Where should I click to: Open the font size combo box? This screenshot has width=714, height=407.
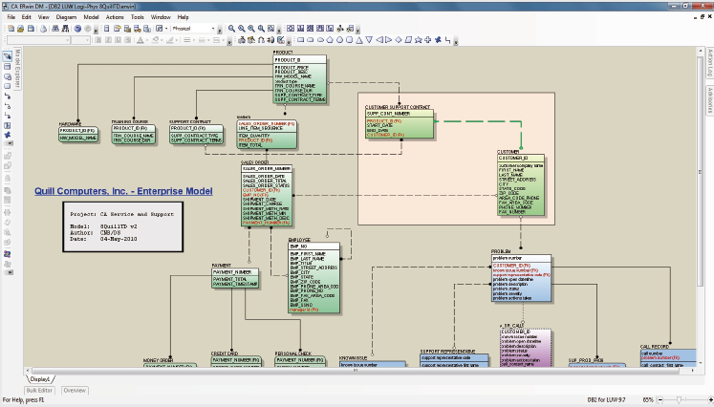(x=81, y=40)
